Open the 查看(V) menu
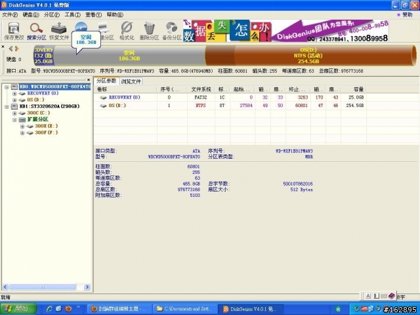 coord(93,14)
